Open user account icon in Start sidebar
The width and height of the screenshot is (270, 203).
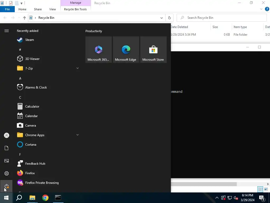[7, 135]
